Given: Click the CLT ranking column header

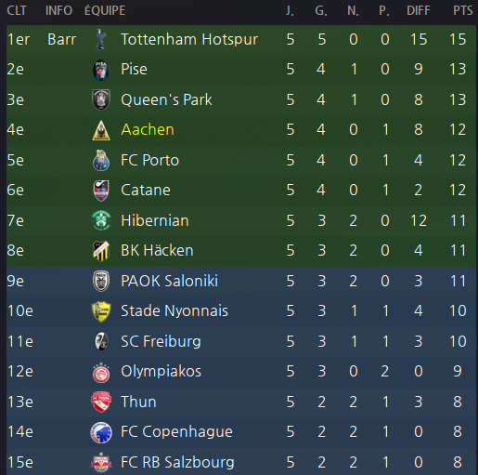Looking at the screenshot, I should 17,10.
